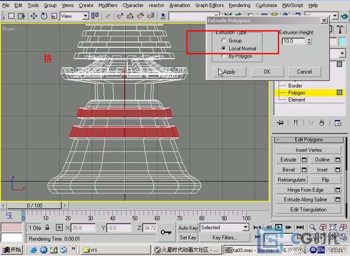Cancel the Extrude Polygons dialog

304,72
